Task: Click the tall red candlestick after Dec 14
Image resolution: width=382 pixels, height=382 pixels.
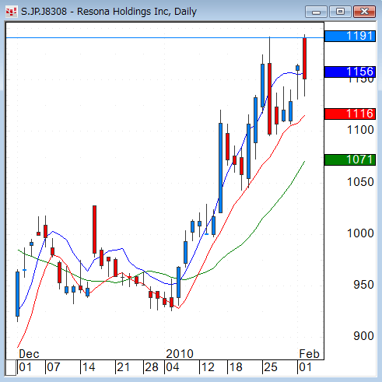Action: click(94, 230)
